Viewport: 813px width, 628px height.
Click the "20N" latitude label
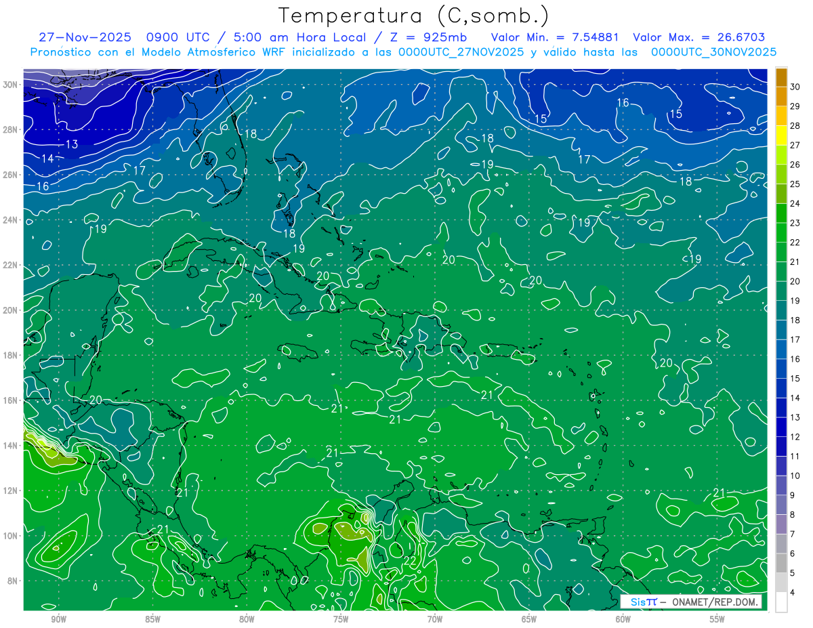pos(11,310)
